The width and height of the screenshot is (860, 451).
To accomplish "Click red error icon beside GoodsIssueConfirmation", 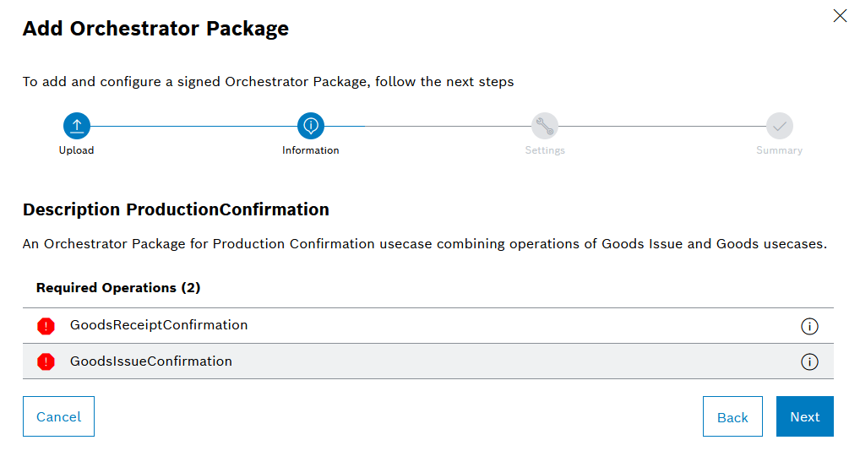I will click(x=46, y=361).
